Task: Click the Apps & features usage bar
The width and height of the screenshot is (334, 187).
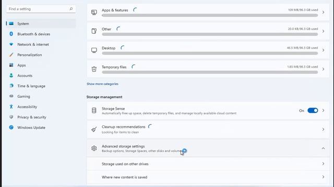Action: (210, 15)
